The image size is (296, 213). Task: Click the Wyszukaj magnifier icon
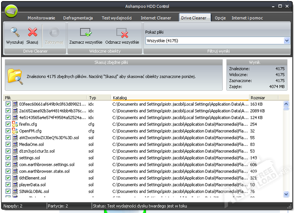click(14, 32)
